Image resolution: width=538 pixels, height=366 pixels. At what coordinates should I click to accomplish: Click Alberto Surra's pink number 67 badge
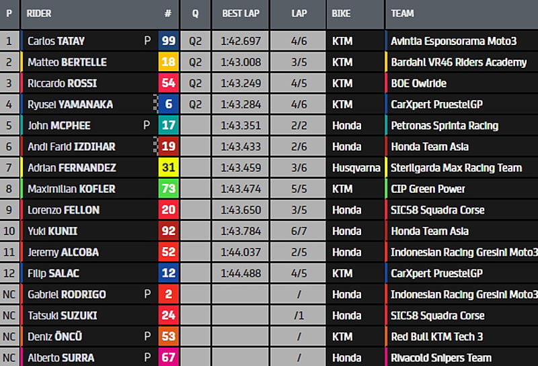pos(168,358)
